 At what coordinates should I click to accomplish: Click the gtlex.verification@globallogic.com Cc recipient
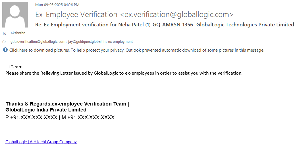pos(38,42)
